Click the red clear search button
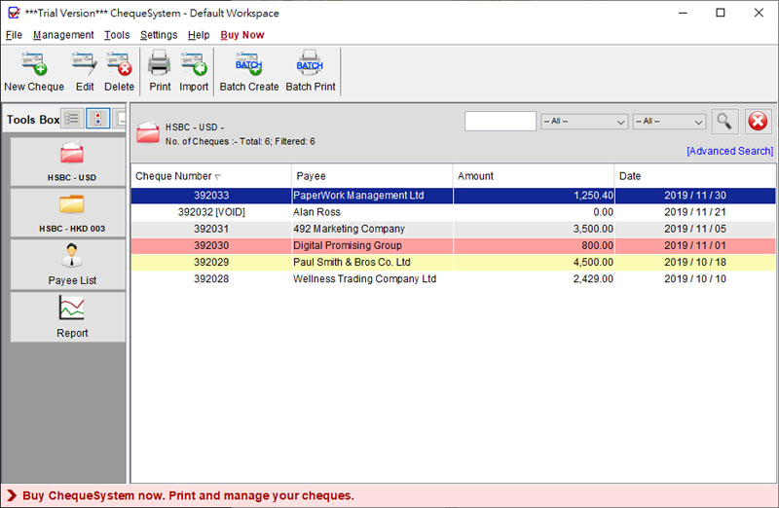Viewport: 779px width, 508px height. [x=758, y=122]
